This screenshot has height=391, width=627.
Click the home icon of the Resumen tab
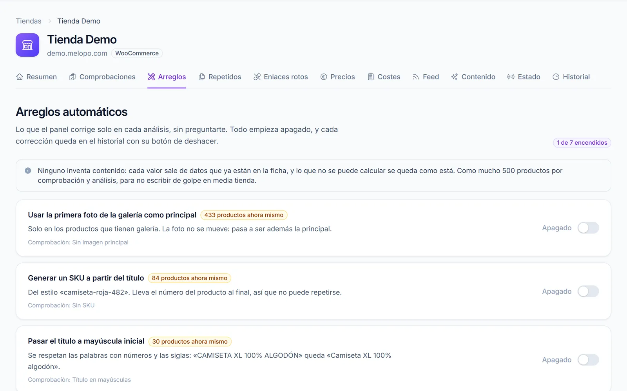click(20, 77)
